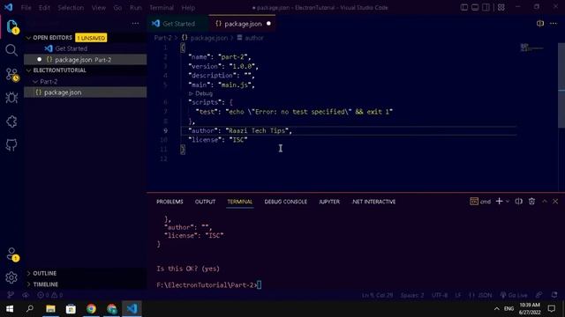Switch to the Get Started editor tab

178,24
